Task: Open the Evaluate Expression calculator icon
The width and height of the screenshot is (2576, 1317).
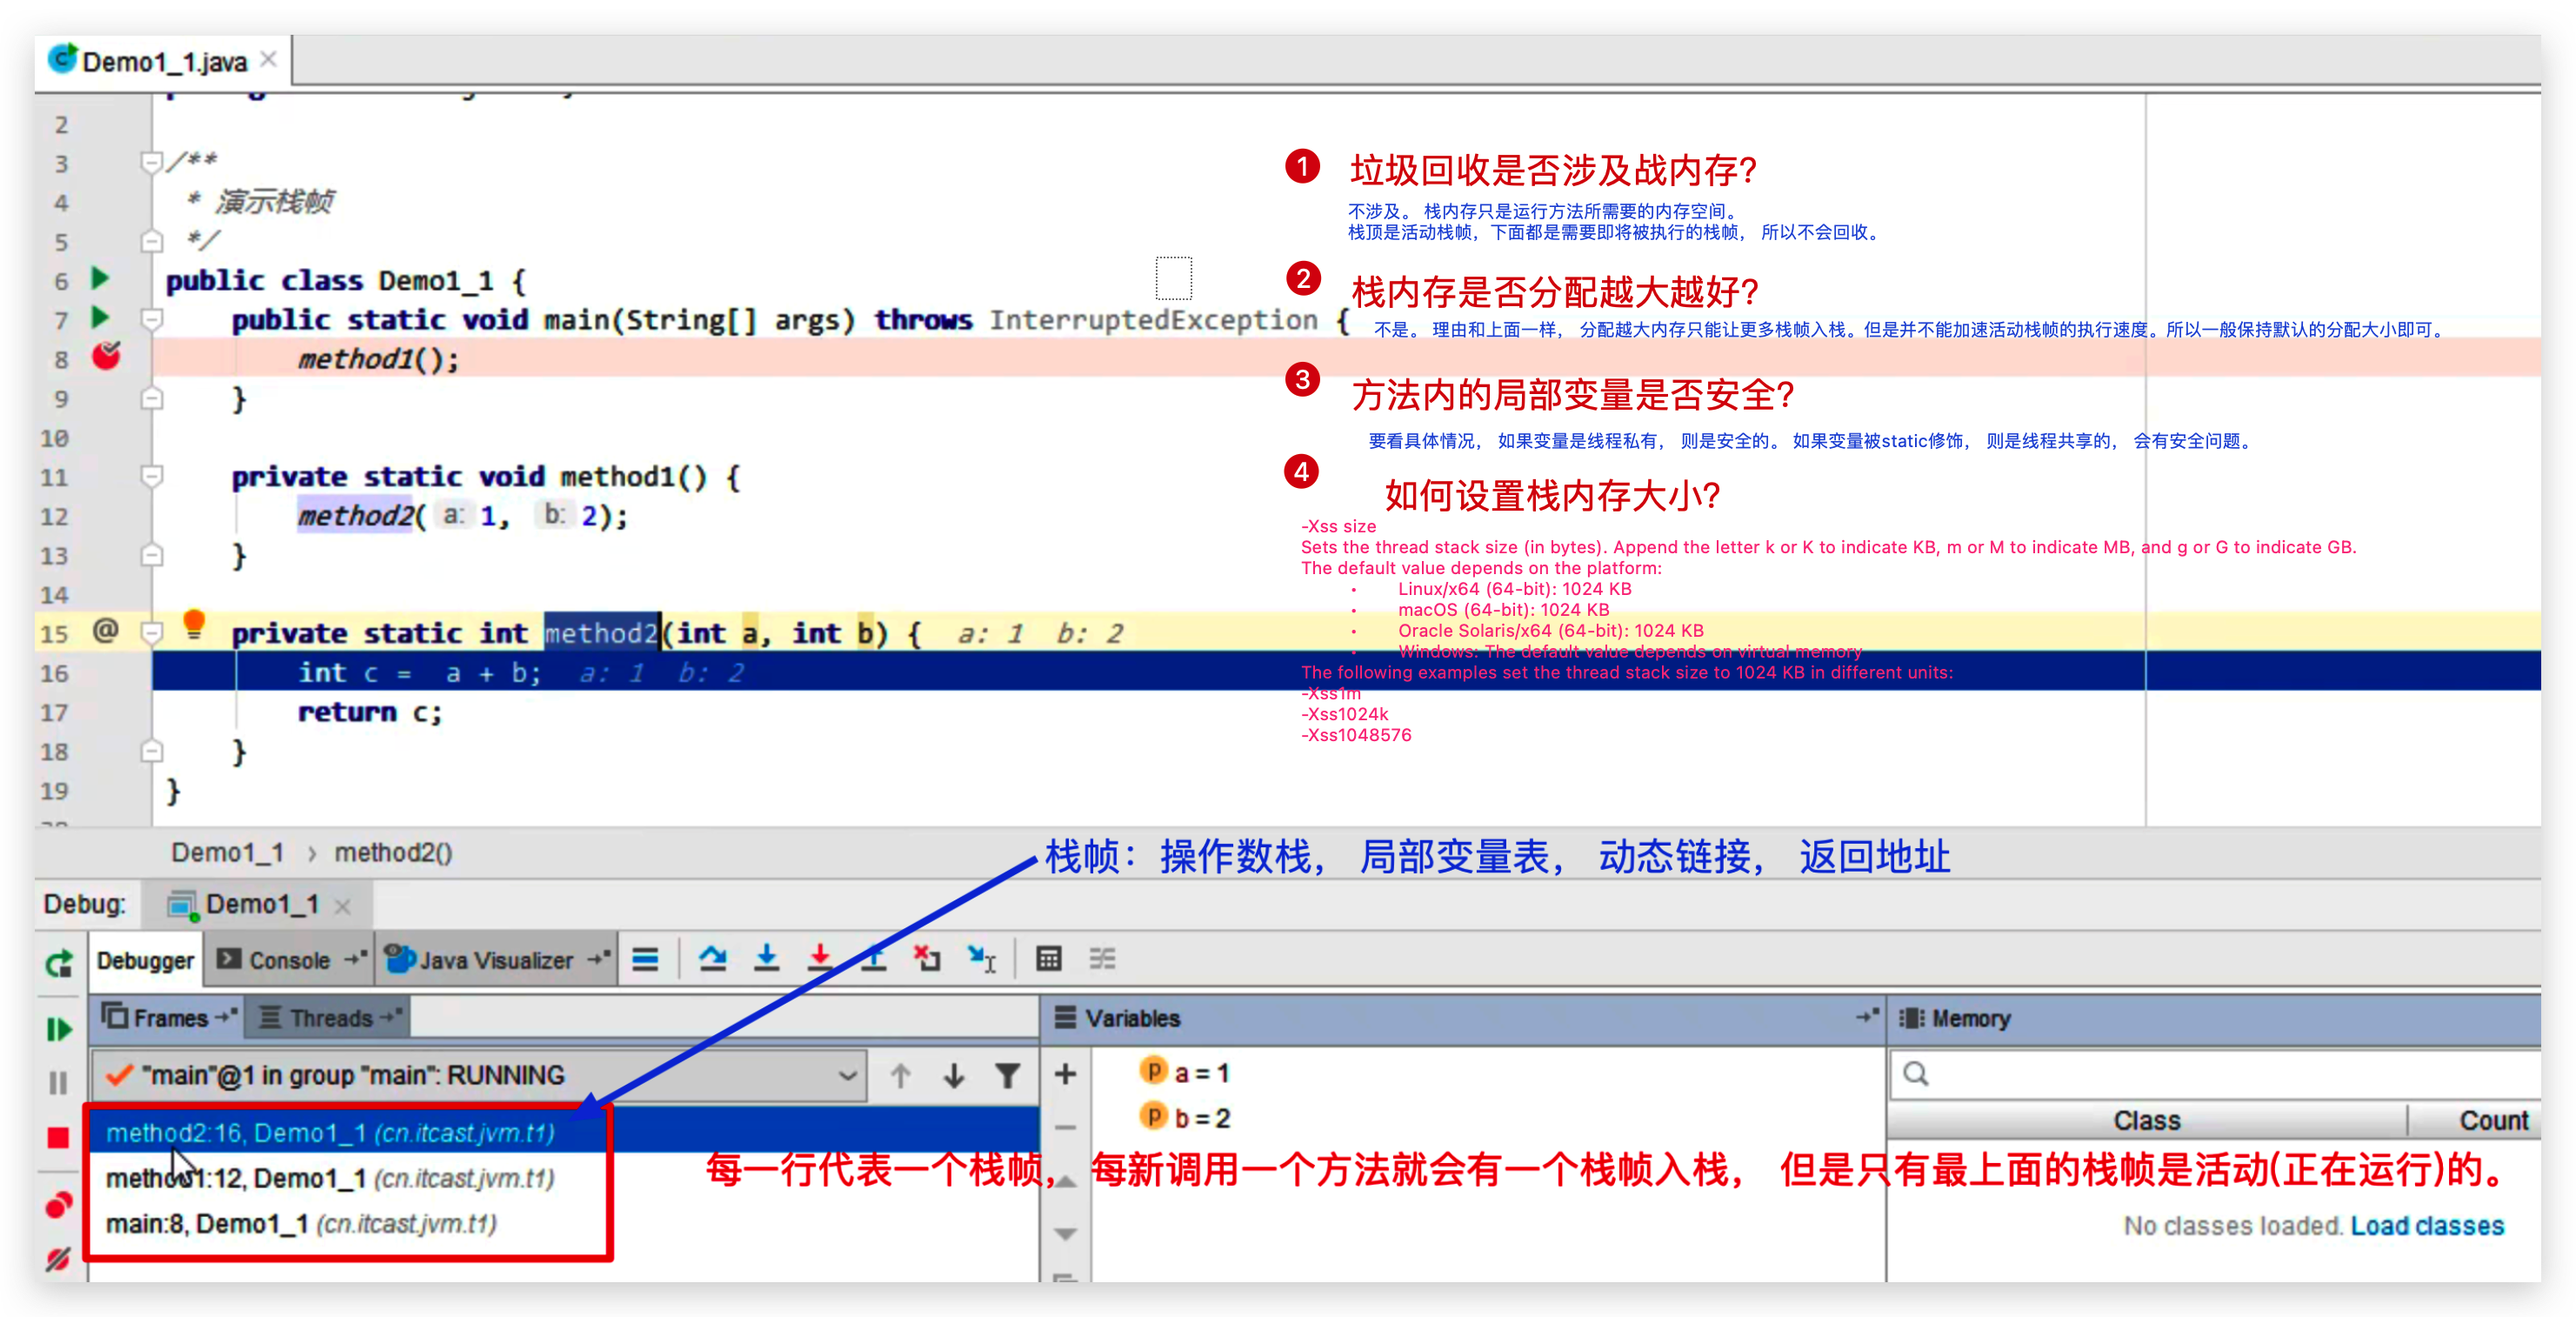Action: (1048, 959)
